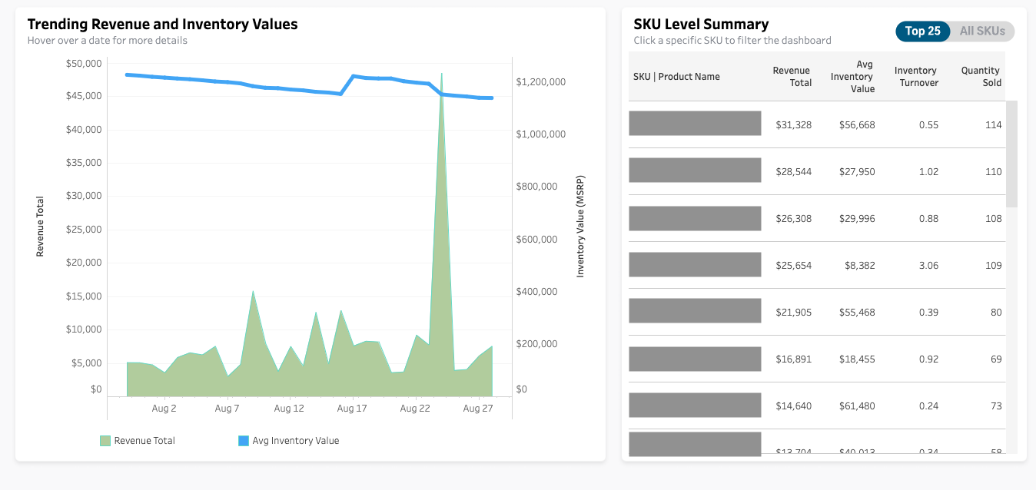The image size is (1036, 490).
Task: Select the SKU row with $28,544 revenue
Action: (695, 171)
